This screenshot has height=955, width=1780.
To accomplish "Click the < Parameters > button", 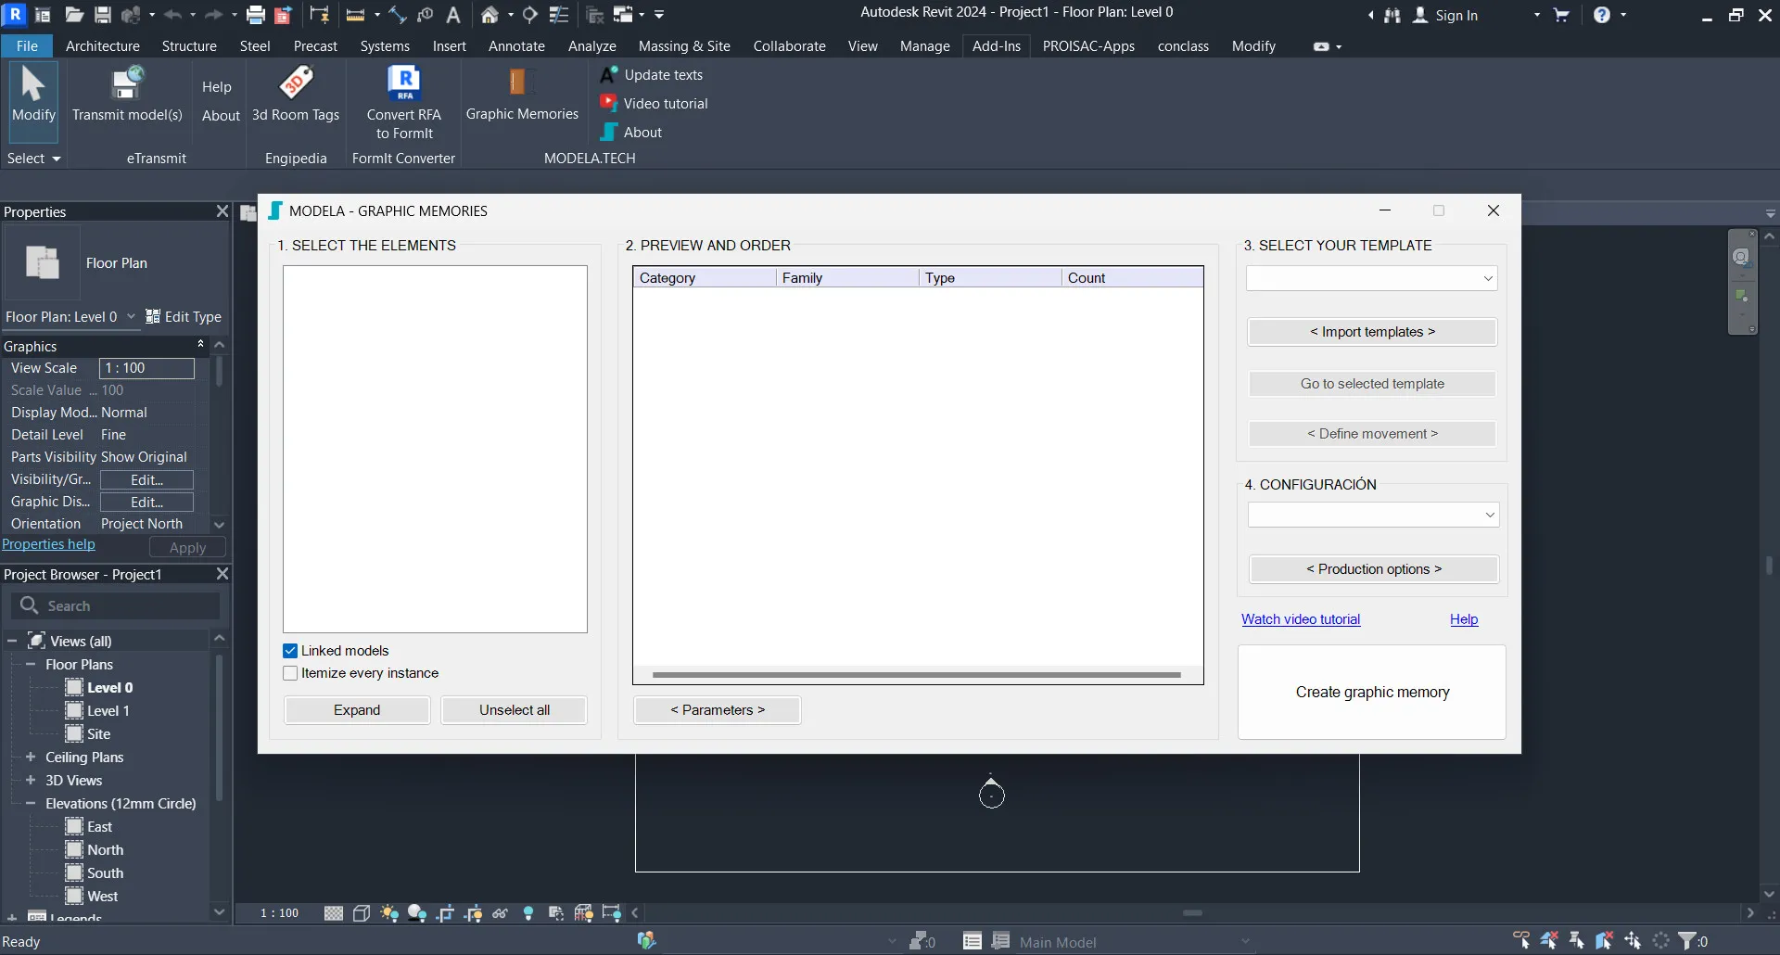I will [x=718, y=710].
